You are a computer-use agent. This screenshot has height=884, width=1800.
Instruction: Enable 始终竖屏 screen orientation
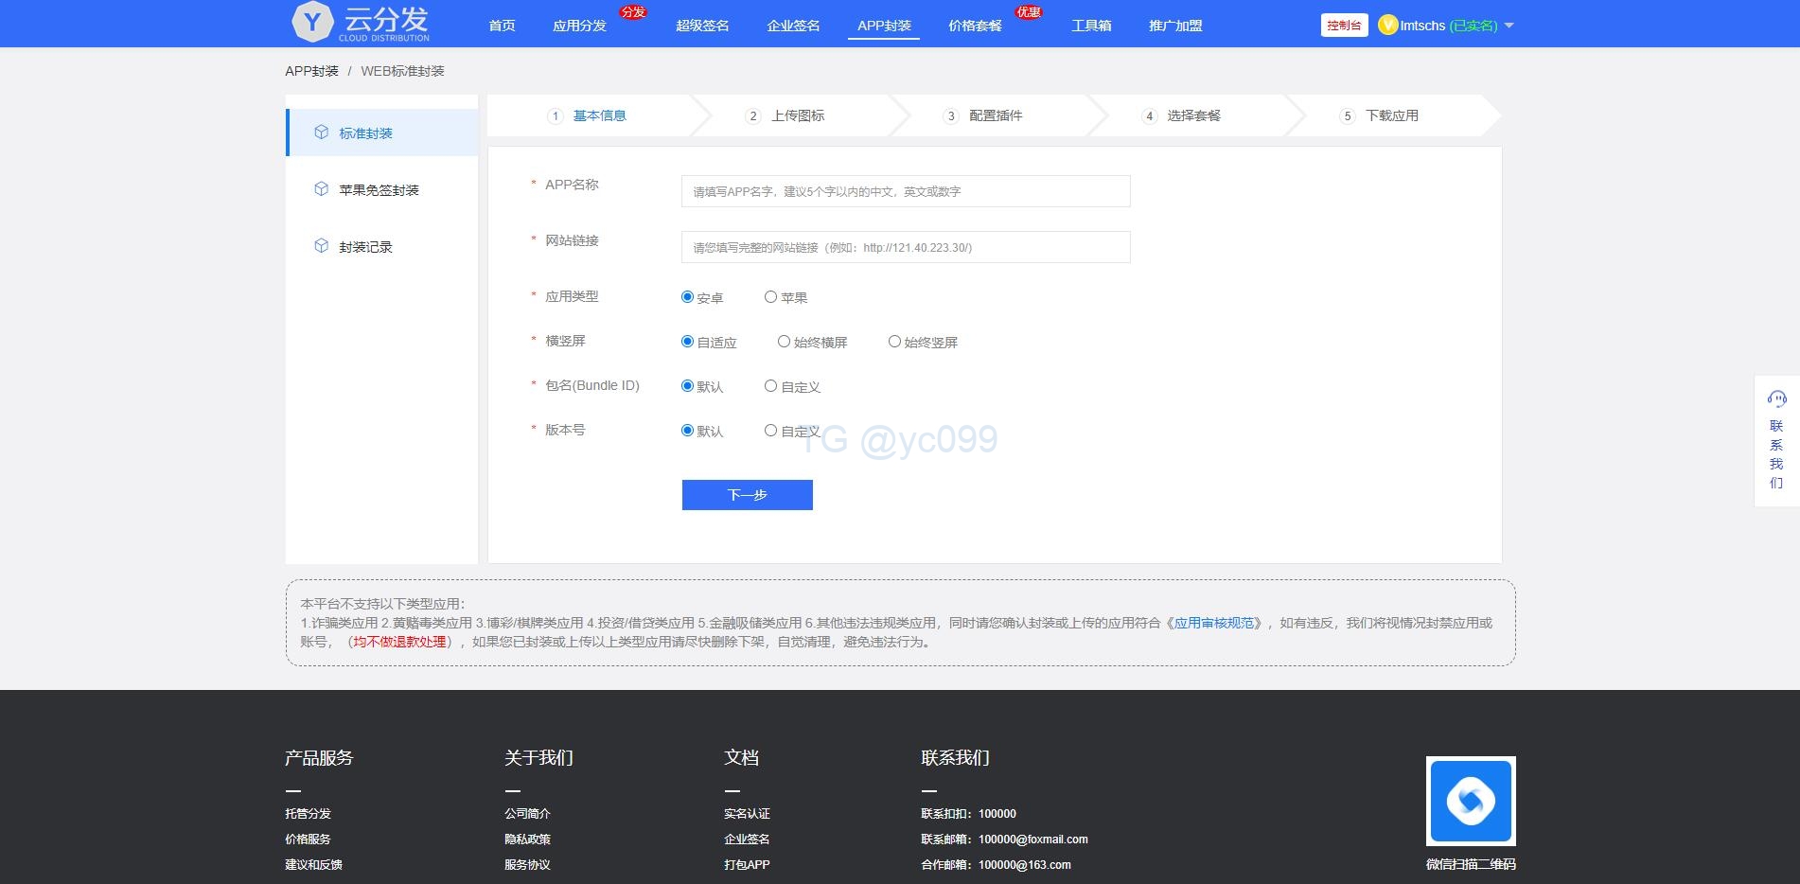893,341
